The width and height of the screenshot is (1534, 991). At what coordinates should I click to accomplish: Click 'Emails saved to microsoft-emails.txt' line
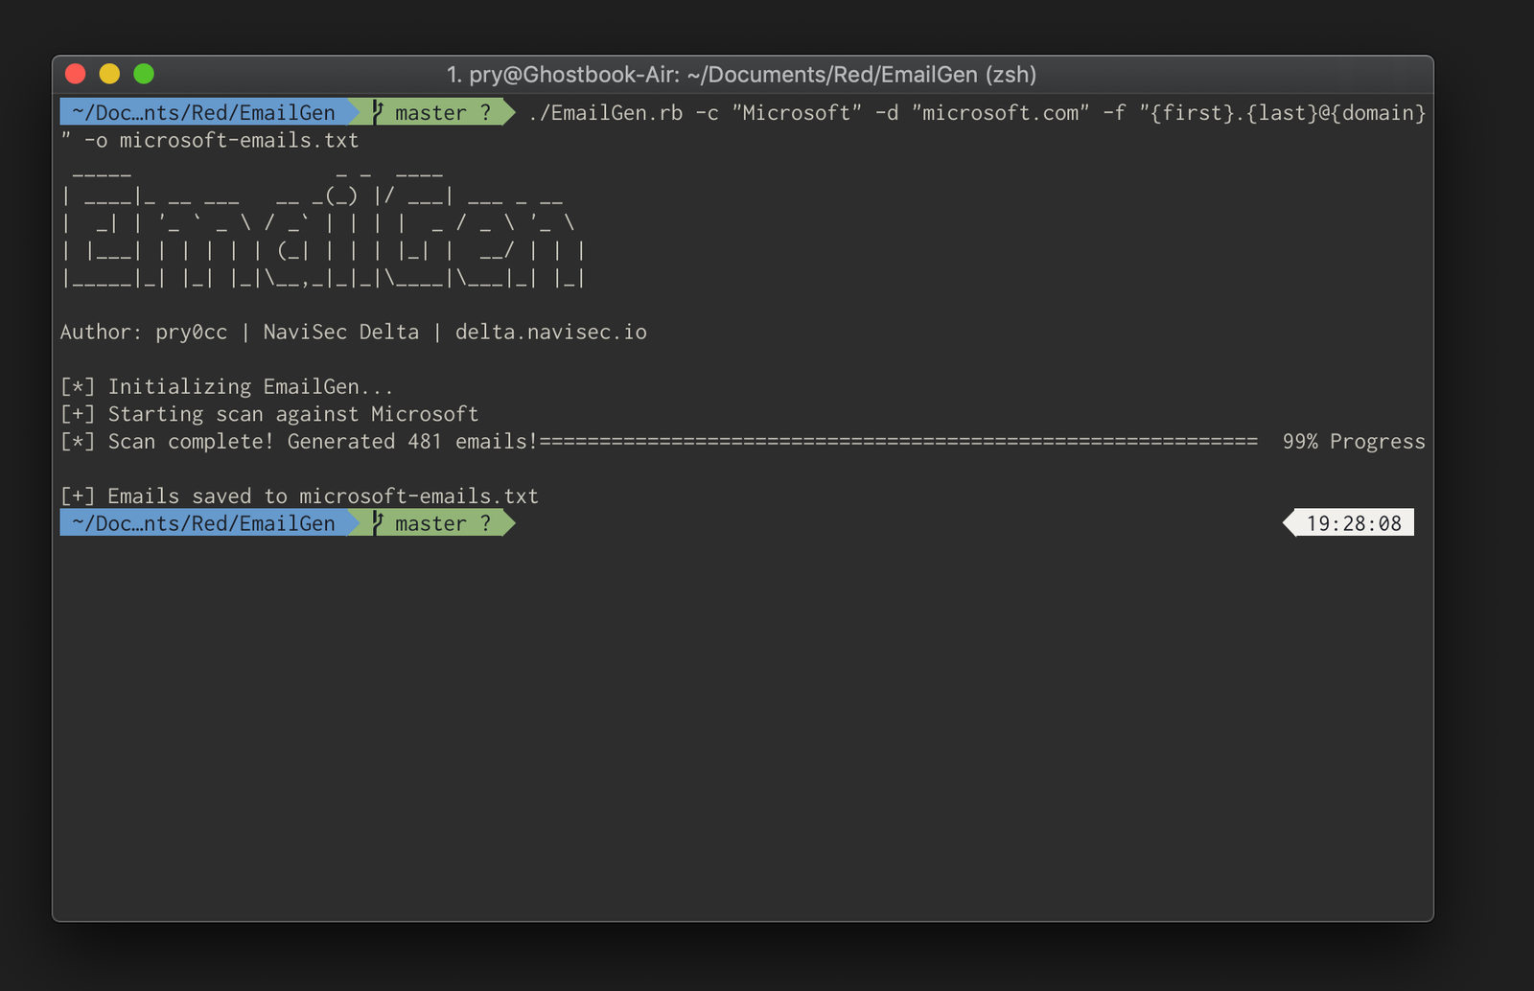[x=299, y=496]
